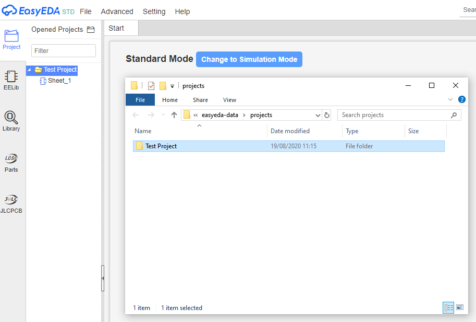Click the Explorer help question mark icon
476x322 pixels.
click(x=462, y=99)
